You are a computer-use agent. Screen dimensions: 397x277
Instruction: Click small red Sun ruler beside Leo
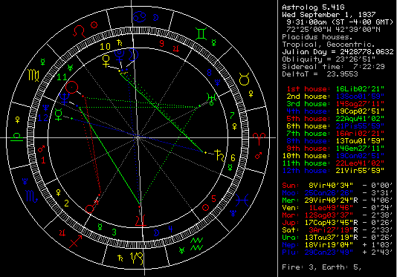point(94,25)
